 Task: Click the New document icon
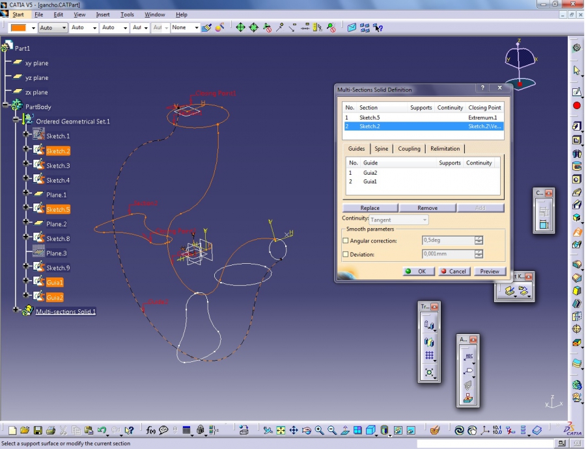pos(12,430)
